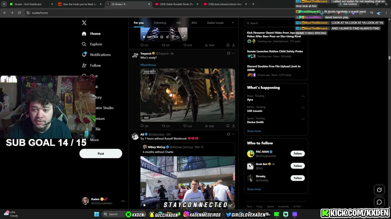Open the #RexInfernus hashtag link

(148, 65)
